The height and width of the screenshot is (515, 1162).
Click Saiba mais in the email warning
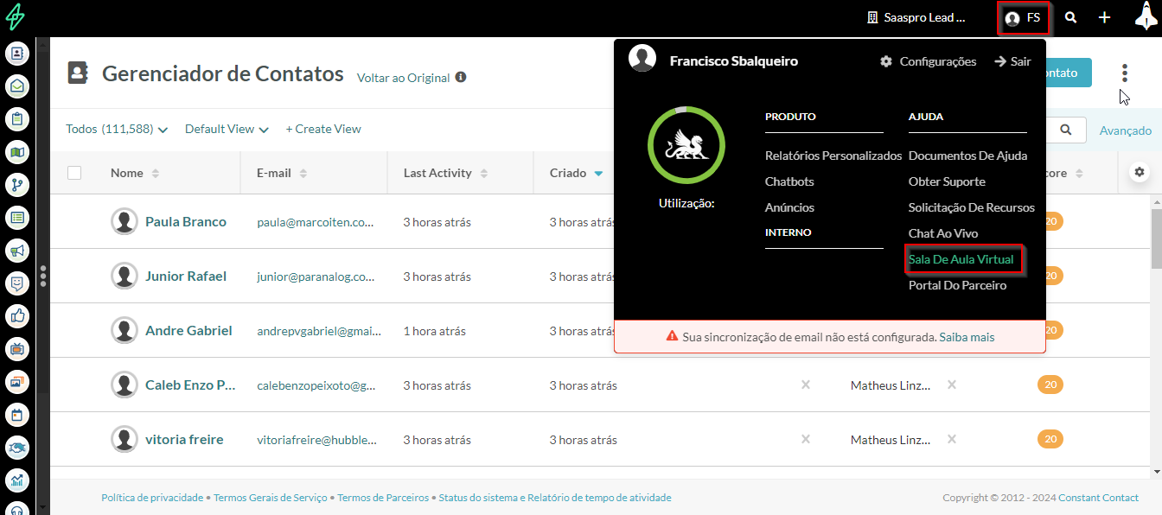(967, 337)
